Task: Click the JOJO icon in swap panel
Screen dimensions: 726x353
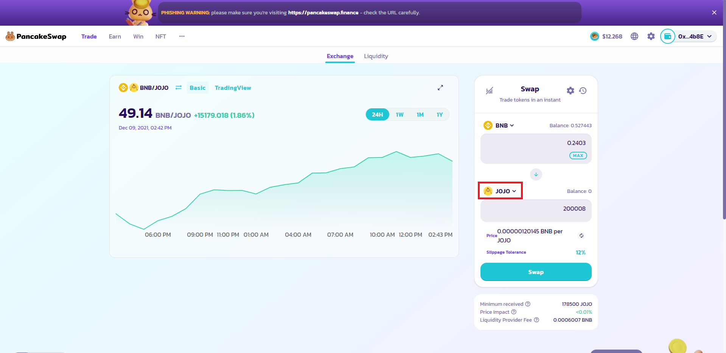Action: click(x=488, y=191)
